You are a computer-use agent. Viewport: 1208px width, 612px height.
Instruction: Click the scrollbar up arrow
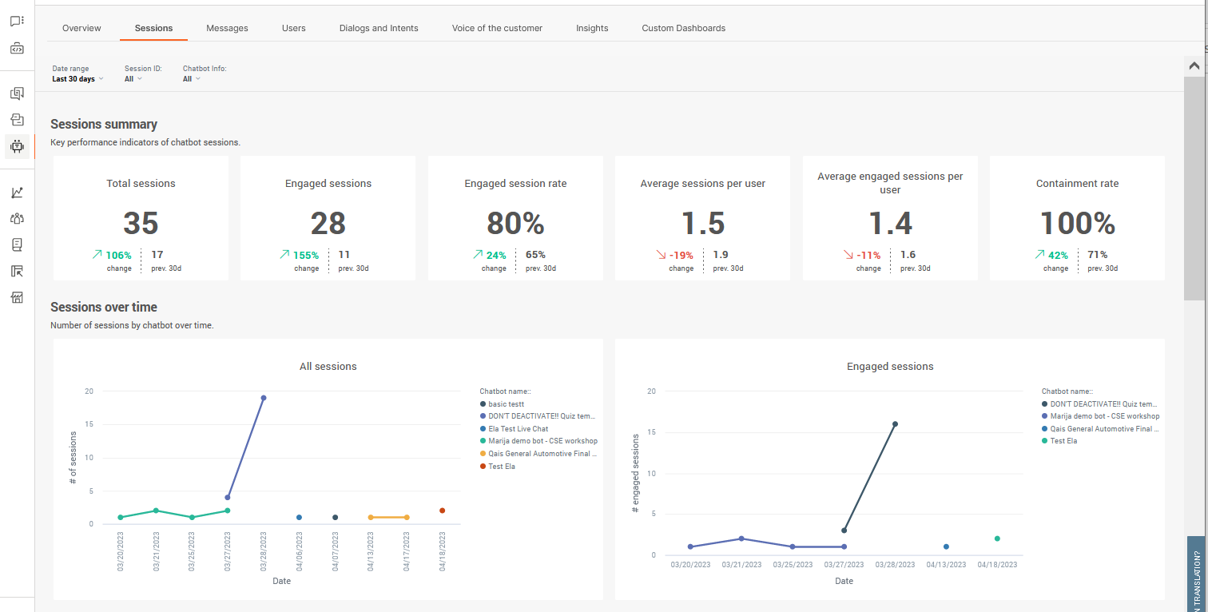1194,66
